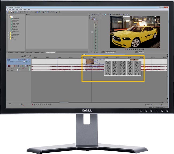Select the Checkerboard generator in tree

click(x=16, y=19)
